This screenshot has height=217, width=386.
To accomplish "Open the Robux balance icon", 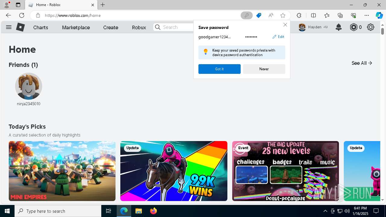I will [353, 27].
